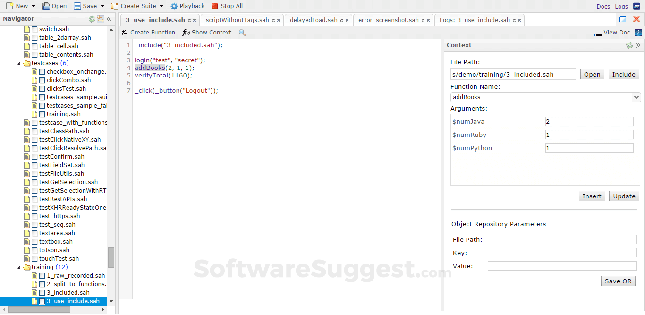Collapse the testcases folder in Navigator
Screen dimensions: 645x315
pyautogui.click(x=19, y=63)
